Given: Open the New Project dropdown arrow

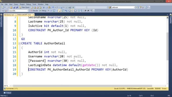Looking at the screenshot, I should coord(5,8).
